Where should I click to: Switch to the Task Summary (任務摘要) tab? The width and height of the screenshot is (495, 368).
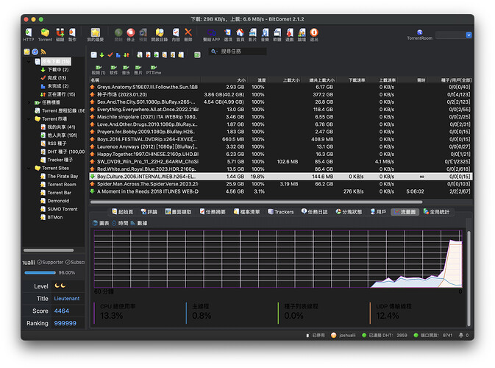coord(213,212)
